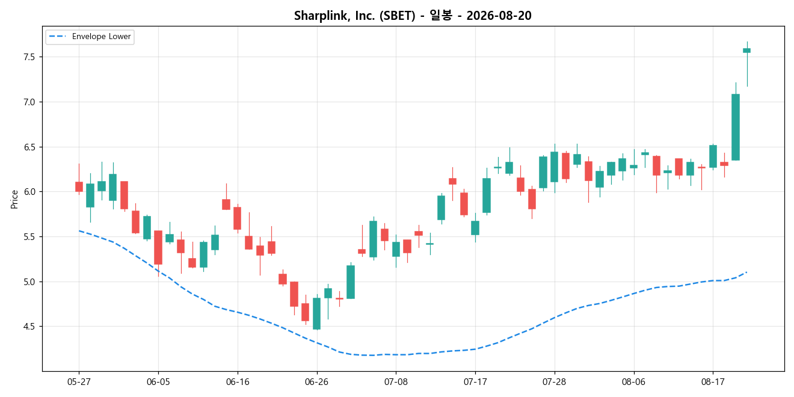Click the 6.0 y-axis tick label

30,192
